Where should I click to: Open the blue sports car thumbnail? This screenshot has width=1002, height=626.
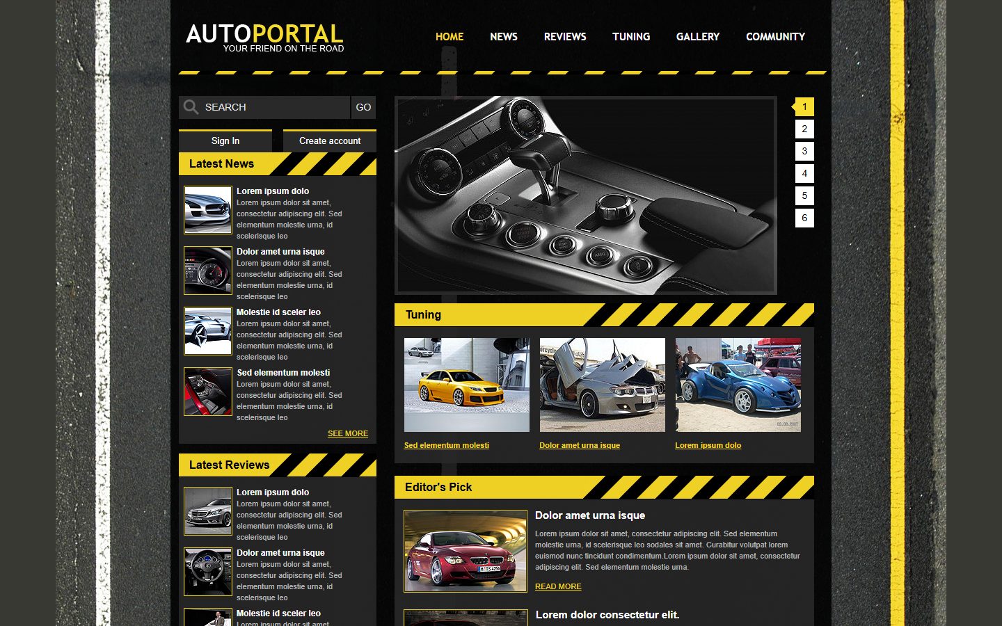pos(738,385)
